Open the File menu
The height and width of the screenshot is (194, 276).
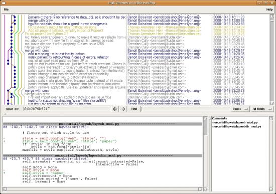point(6,10)
